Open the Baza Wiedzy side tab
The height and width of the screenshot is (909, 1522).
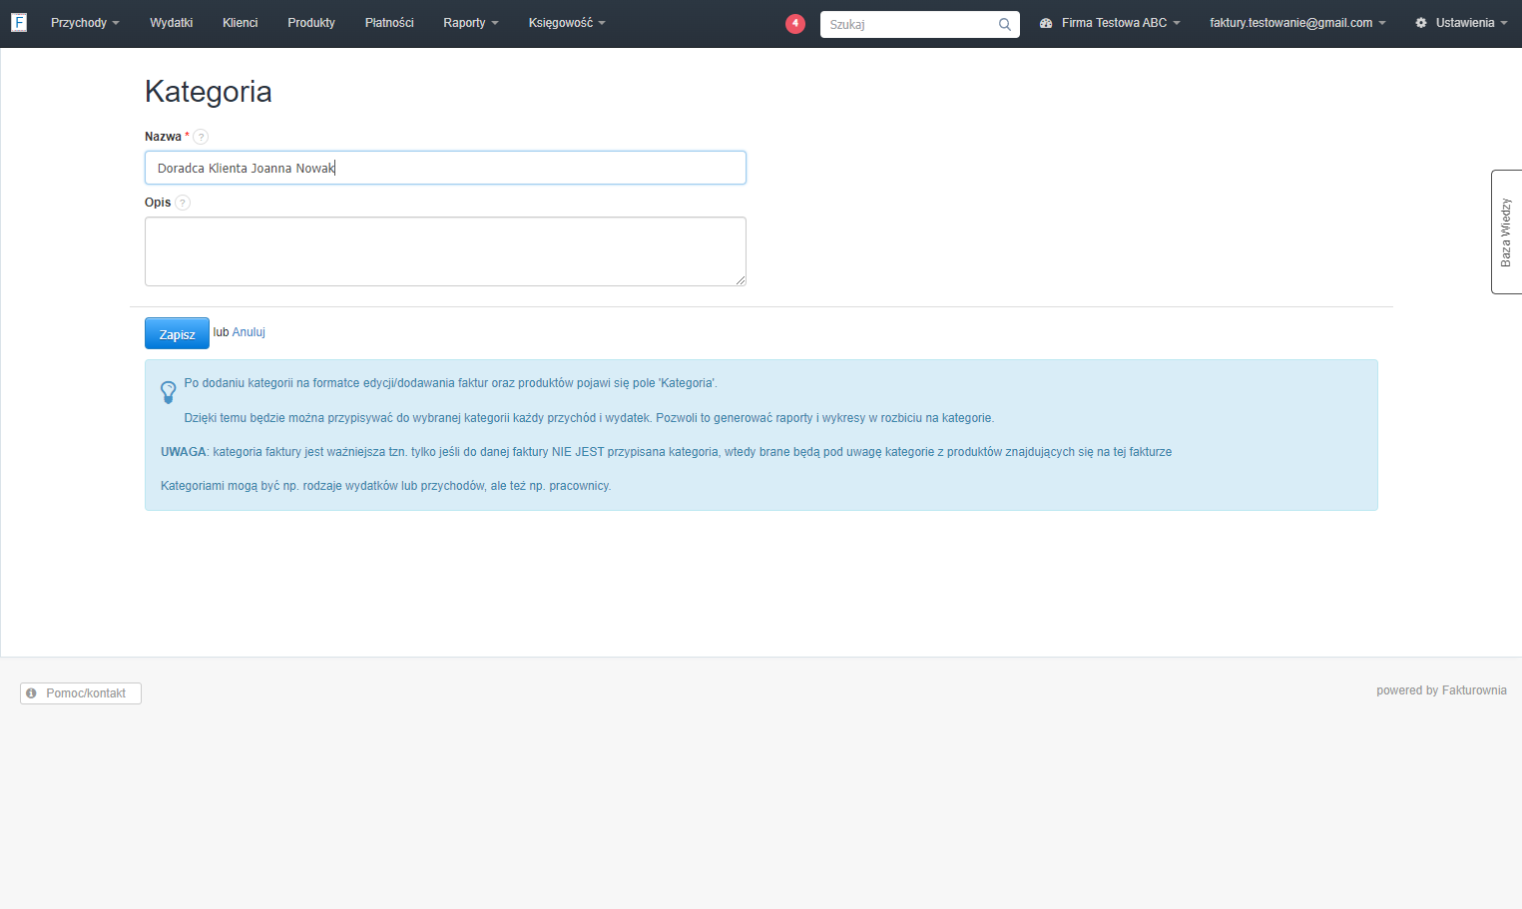(x=1506, y=232)
